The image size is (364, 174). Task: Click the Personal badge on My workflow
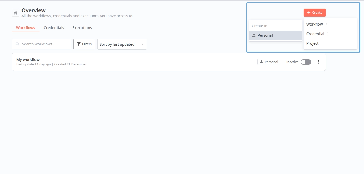(269, 62)
